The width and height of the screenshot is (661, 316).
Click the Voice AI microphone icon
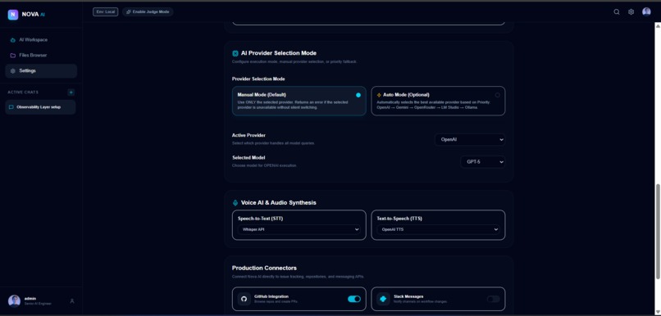(x=235, y=203)
